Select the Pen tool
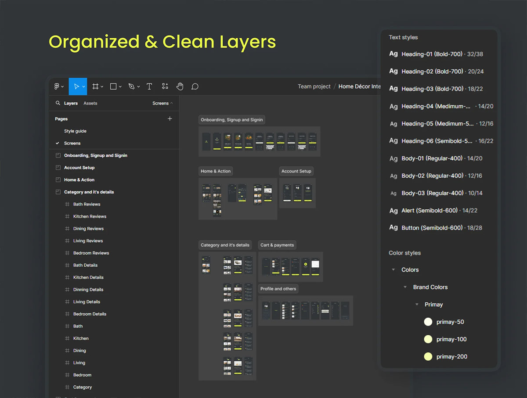 tap(131, 86)
